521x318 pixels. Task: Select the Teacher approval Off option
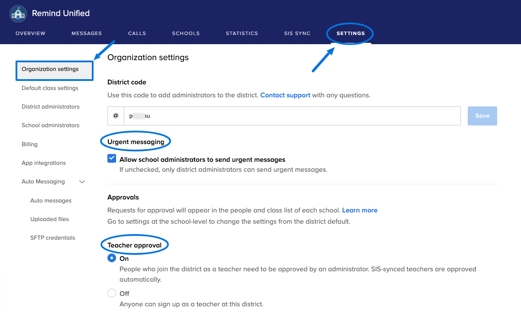(112, 293)
